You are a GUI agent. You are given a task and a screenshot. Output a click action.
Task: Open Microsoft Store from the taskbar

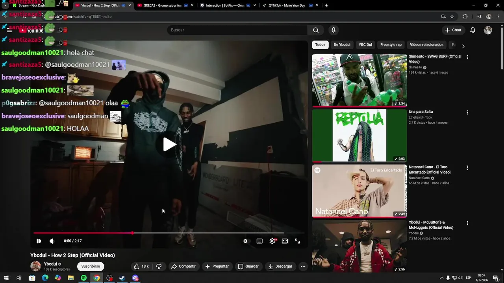pyautogui.click(x=32, y=278)
